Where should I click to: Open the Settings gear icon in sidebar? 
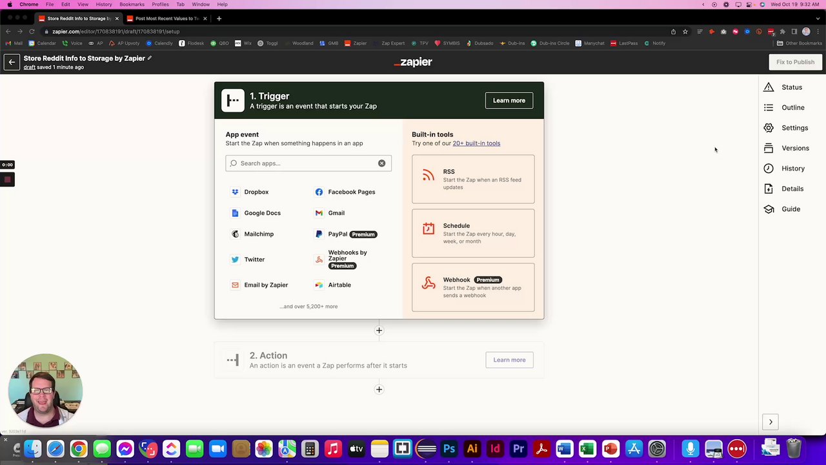pyautogui.click(x=769, y=128)
